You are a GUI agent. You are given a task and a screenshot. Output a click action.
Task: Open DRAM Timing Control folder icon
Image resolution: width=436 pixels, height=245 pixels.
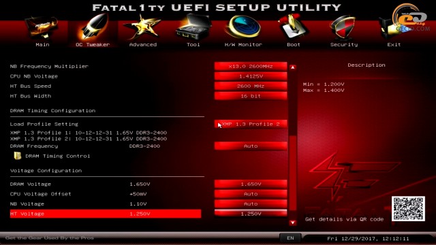click(x=18, y=156)
